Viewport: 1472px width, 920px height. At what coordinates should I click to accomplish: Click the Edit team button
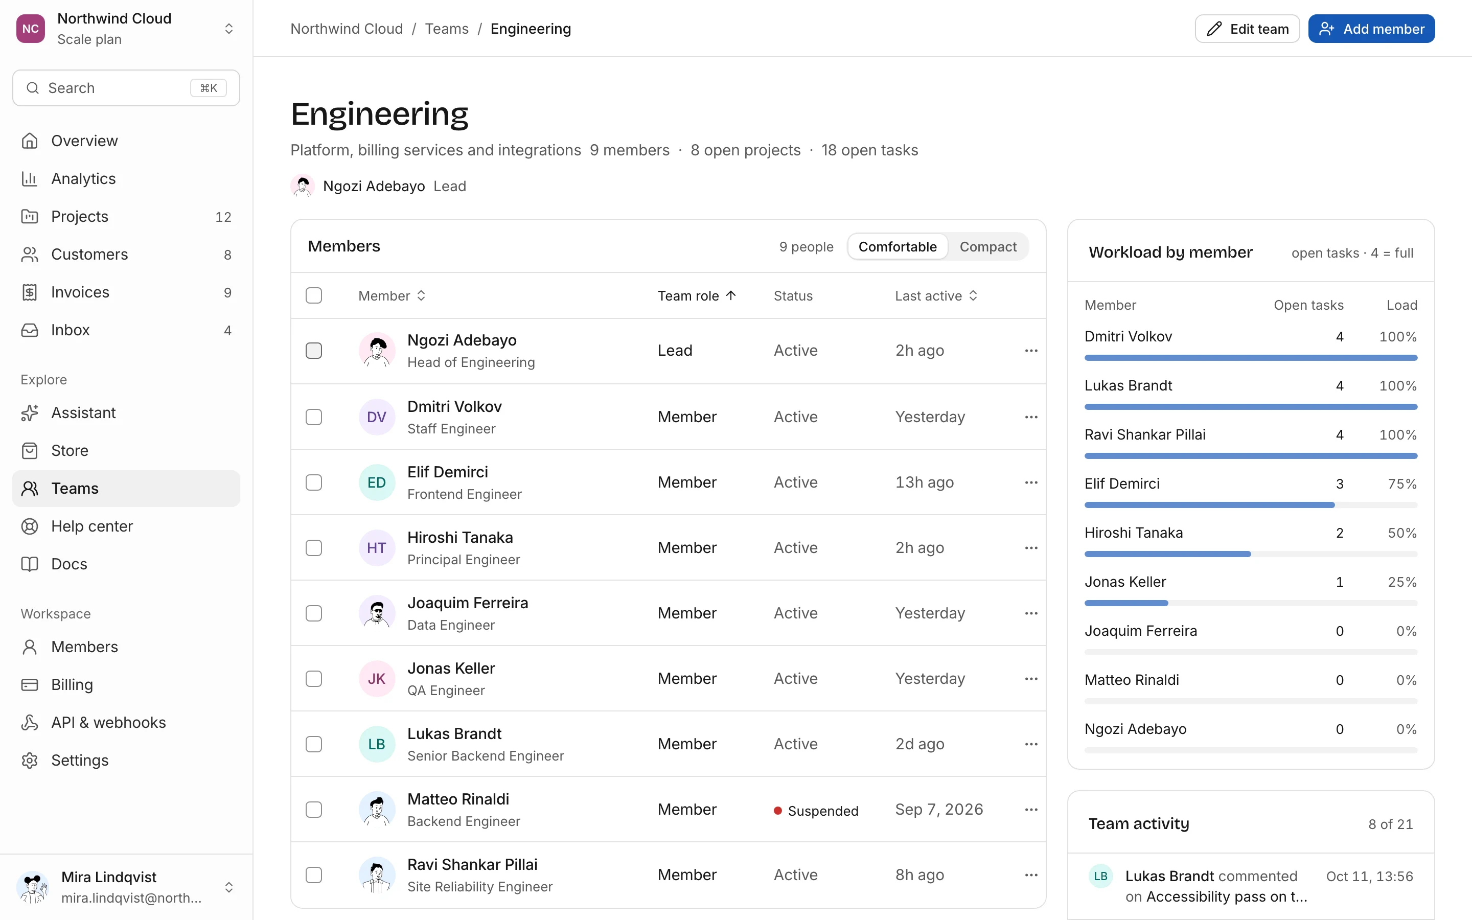pyautogui.click(x=1247, y=29)
